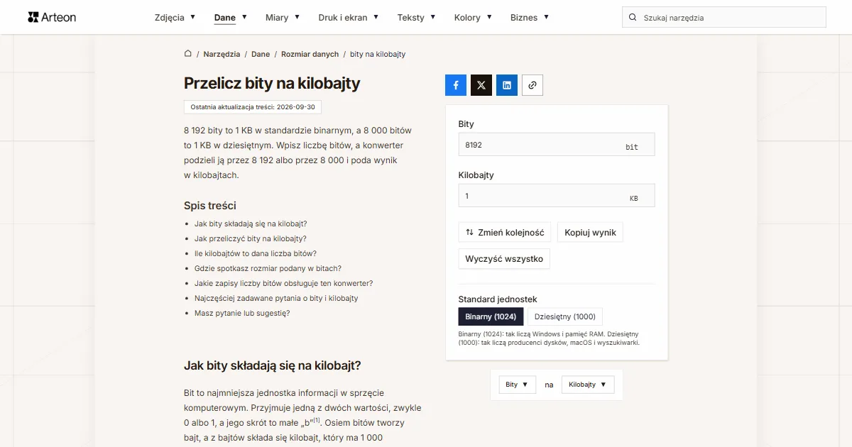852x447 pixels.
Task: Open Kolory menu item
Action: pos(467,17)
